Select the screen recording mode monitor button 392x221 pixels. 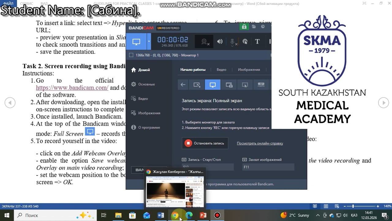136,42
